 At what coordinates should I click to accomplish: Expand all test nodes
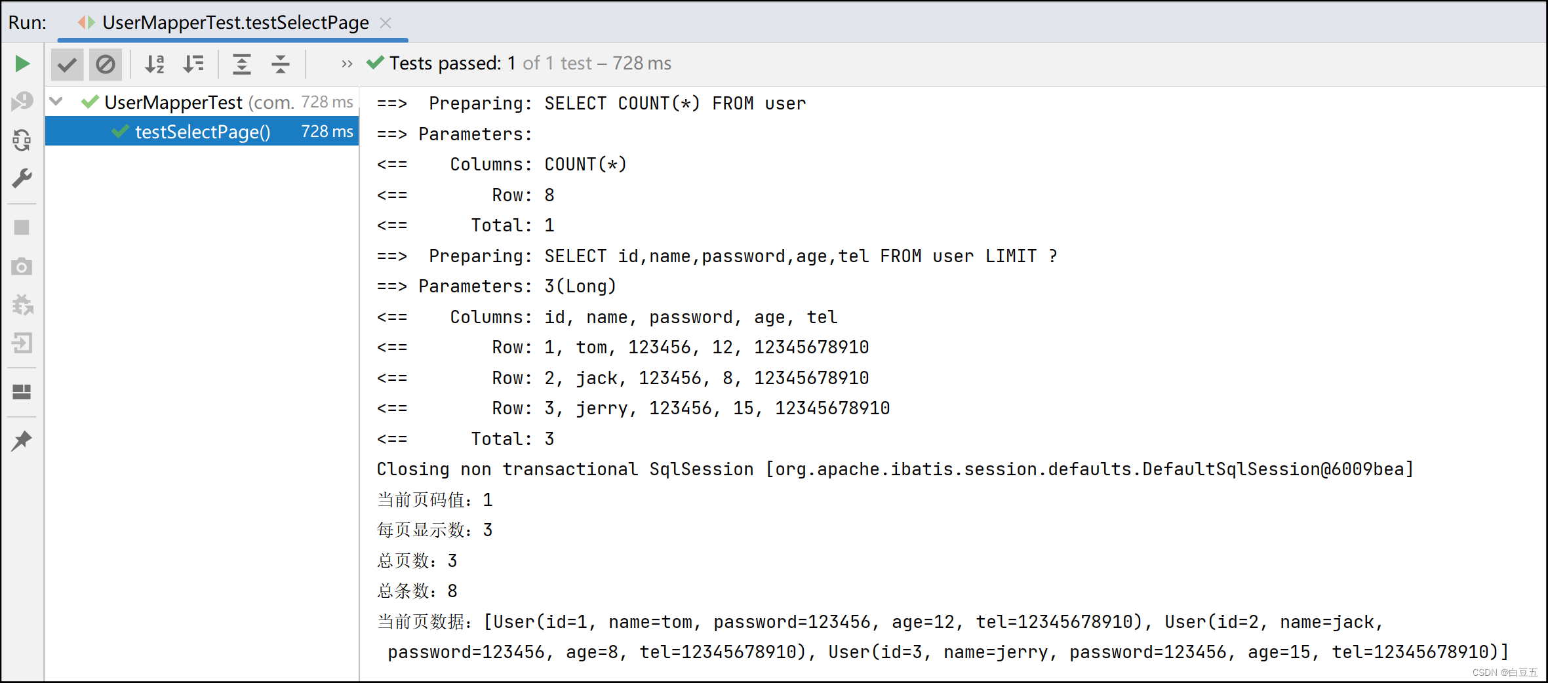242,64
